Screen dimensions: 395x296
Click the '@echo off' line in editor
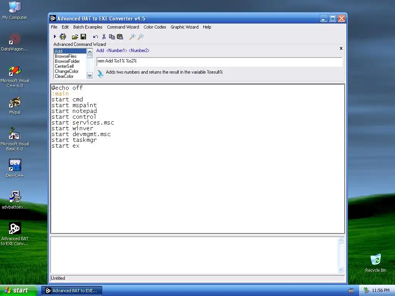click(x=67, y=88)
